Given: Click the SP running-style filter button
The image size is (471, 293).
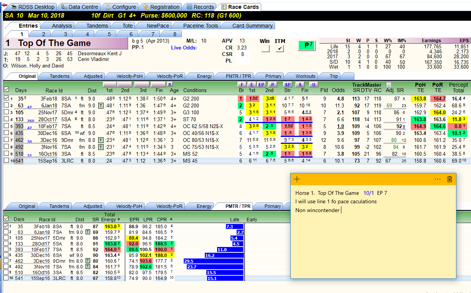Looking at the screenshot, I should 288,84.
